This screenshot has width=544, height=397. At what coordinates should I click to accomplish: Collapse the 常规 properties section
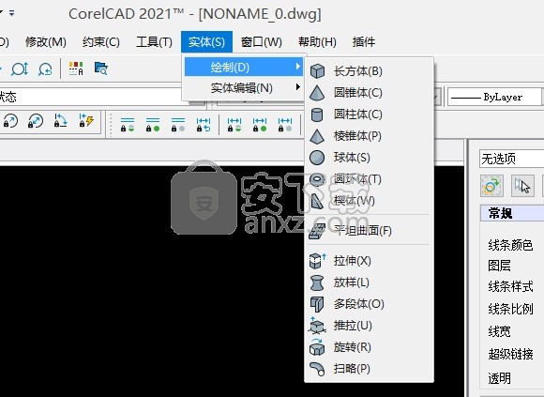512,213
